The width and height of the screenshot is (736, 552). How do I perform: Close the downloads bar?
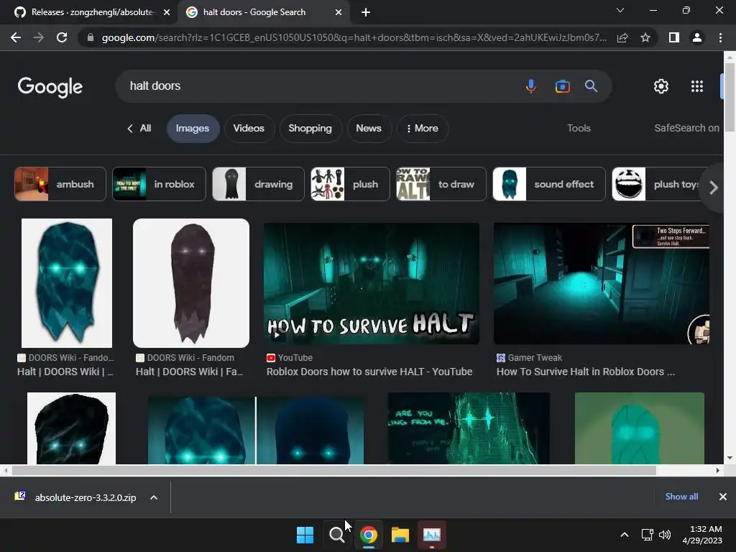click(723, 497)
